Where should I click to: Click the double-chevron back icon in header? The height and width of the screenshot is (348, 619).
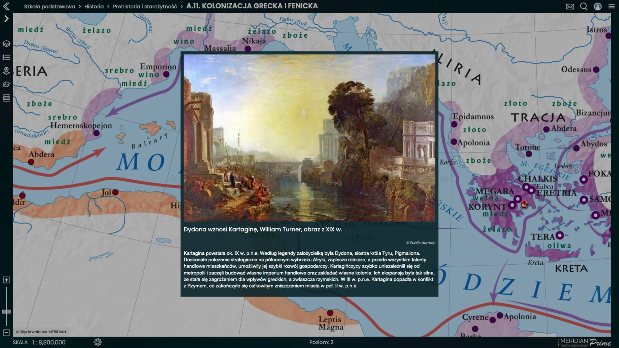[6, 6]
